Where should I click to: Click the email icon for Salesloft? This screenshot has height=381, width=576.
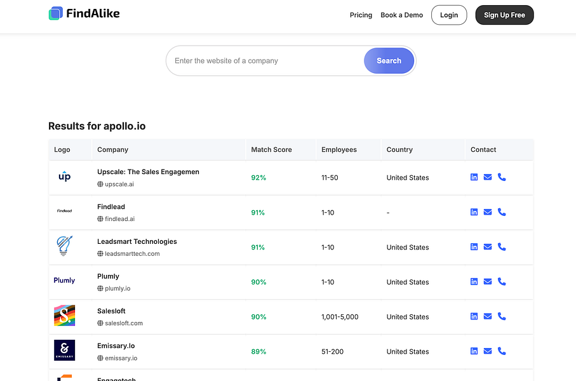tap(488, 316)
